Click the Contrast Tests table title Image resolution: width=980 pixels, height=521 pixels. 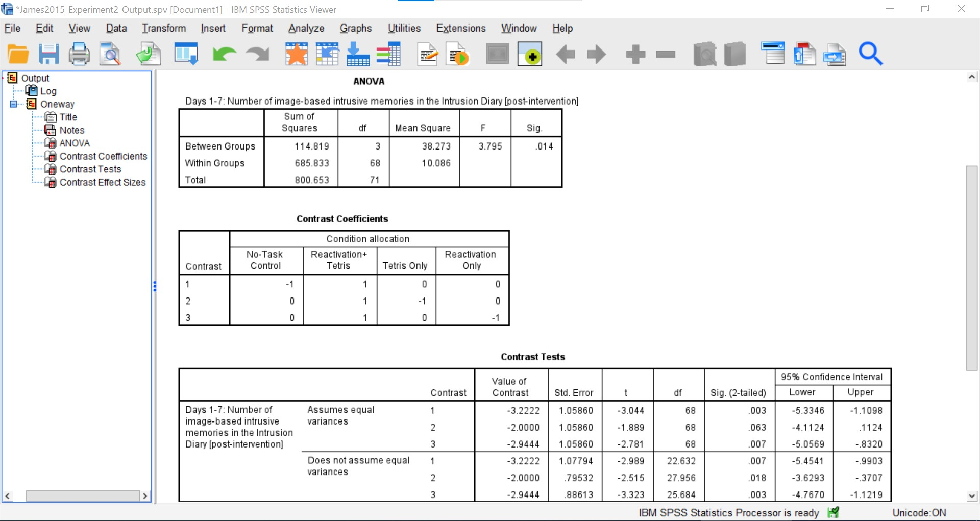(x=533, y=357)
